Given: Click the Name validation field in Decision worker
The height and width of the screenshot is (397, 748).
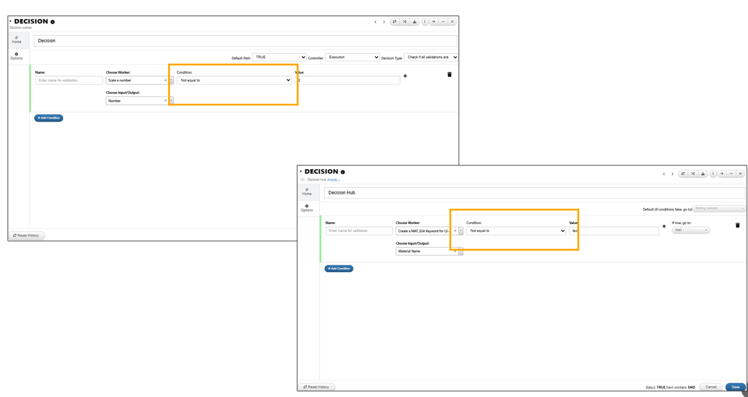Looking at the screenshot, I should 69,80.
